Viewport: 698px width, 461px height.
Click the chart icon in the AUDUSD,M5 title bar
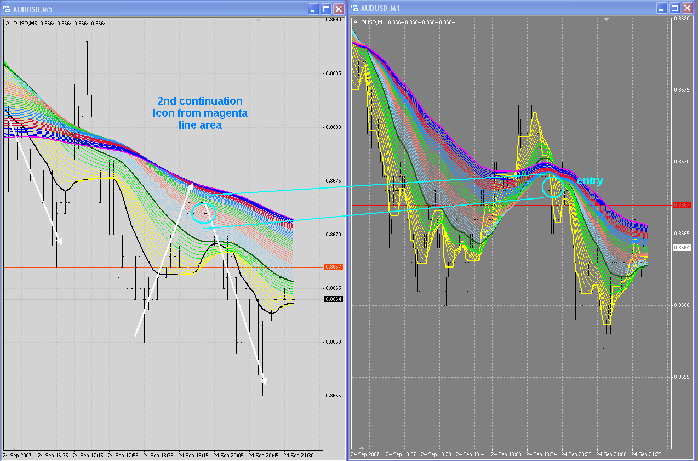pyautogui.click(x=7, y=8)
